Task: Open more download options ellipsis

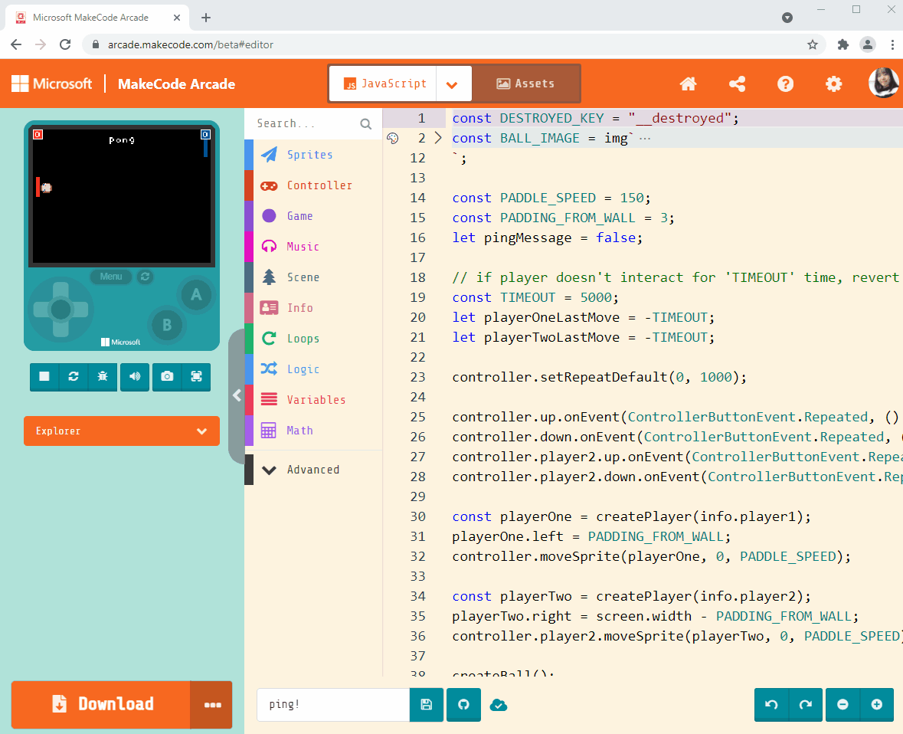Action: tap(212, 705)
